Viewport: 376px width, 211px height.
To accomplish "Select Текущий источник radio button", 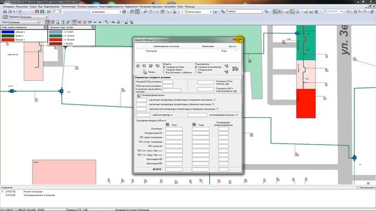I will 164,67.
